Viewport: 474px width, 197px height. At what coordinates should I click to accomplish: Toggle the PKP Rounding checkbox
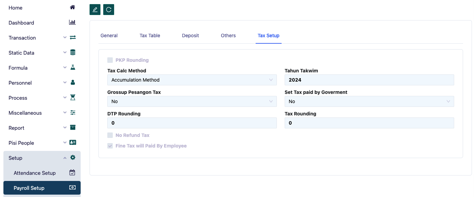110,60
